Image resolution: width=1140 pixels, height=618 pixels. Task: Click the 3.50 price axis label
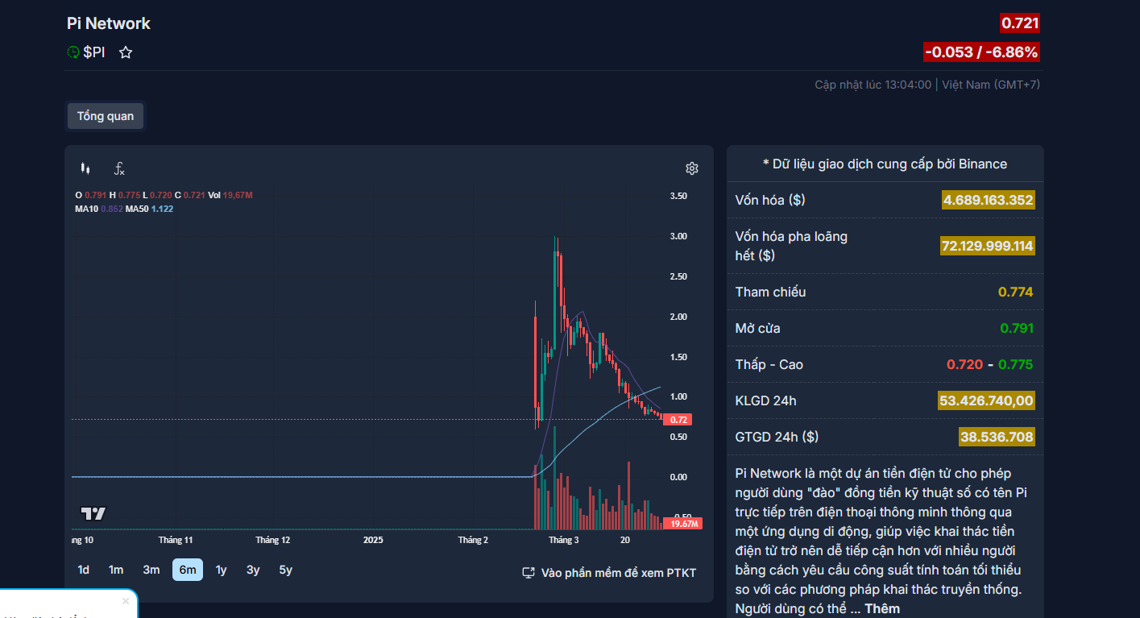(678, 196)
